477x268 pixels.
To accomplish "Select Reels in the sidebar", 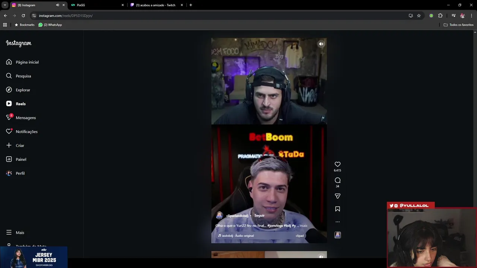I will [16, 104].
